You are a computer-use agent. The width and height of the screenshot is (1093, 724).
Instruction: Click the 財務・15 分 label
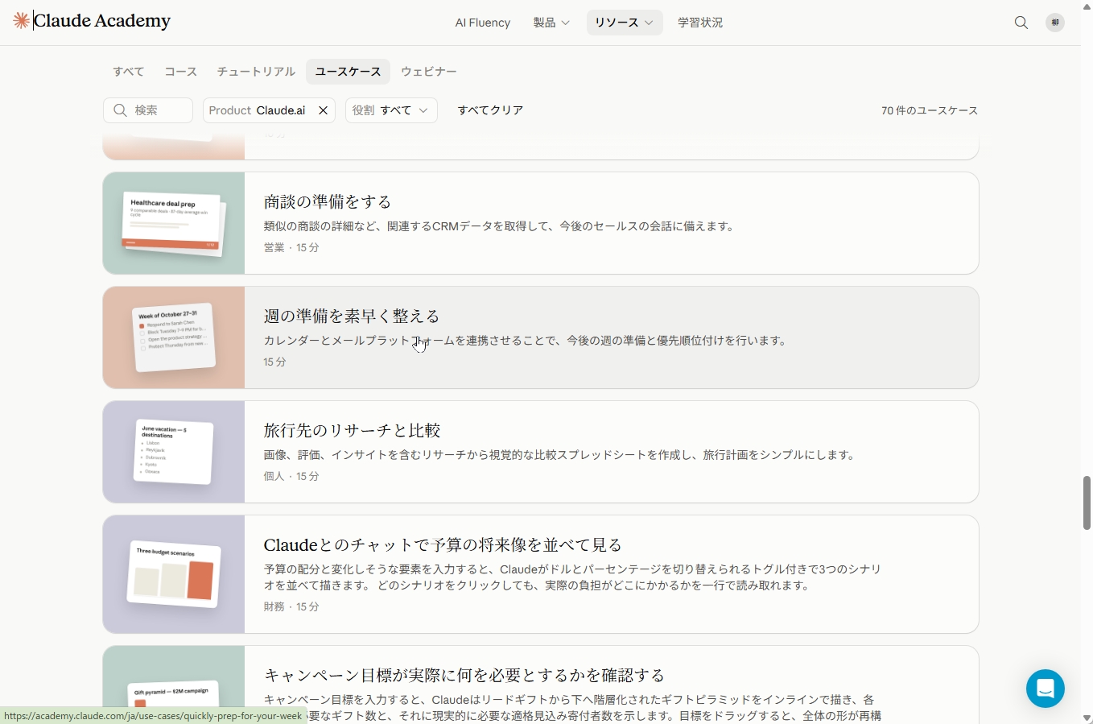[x=291, y=607]
